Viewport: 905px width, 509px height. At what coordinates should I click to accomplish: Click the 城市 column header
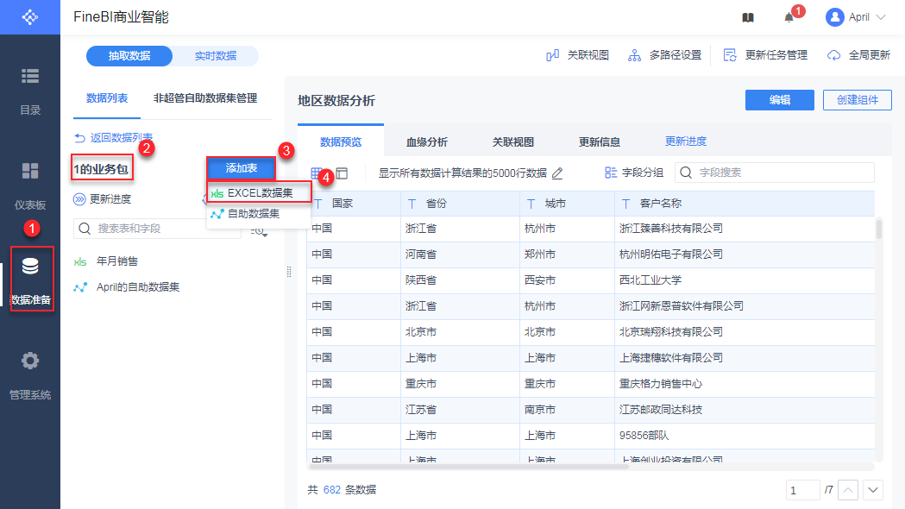coord(567,204)
